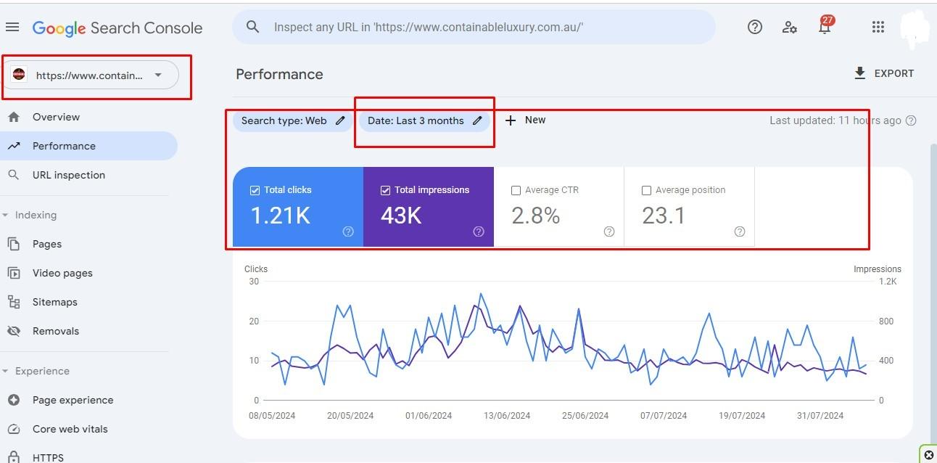Viewport: 937px width, 463px height.
Task: Add a New filter
Action: point(525,120)
